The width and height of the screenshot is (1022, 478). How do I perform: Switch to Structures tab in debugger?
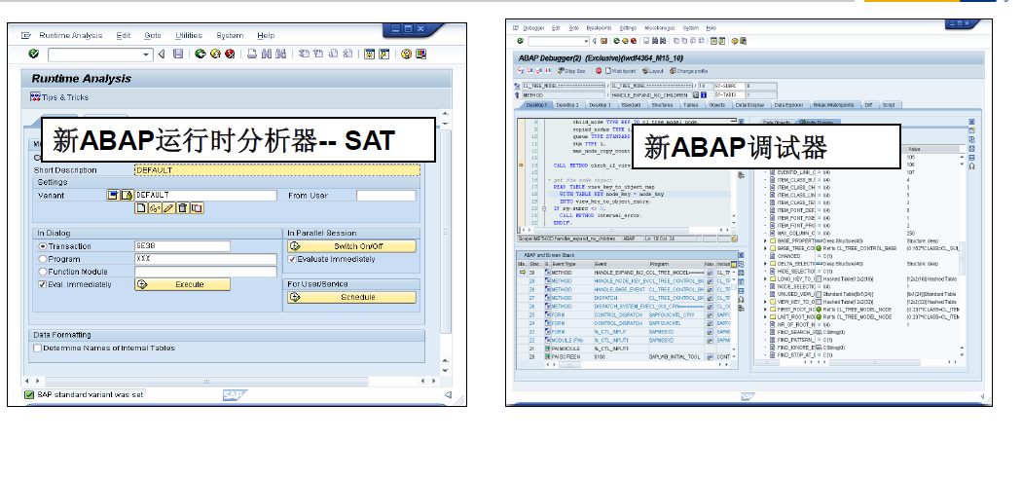pyautogui.click(x=662, y=105)
